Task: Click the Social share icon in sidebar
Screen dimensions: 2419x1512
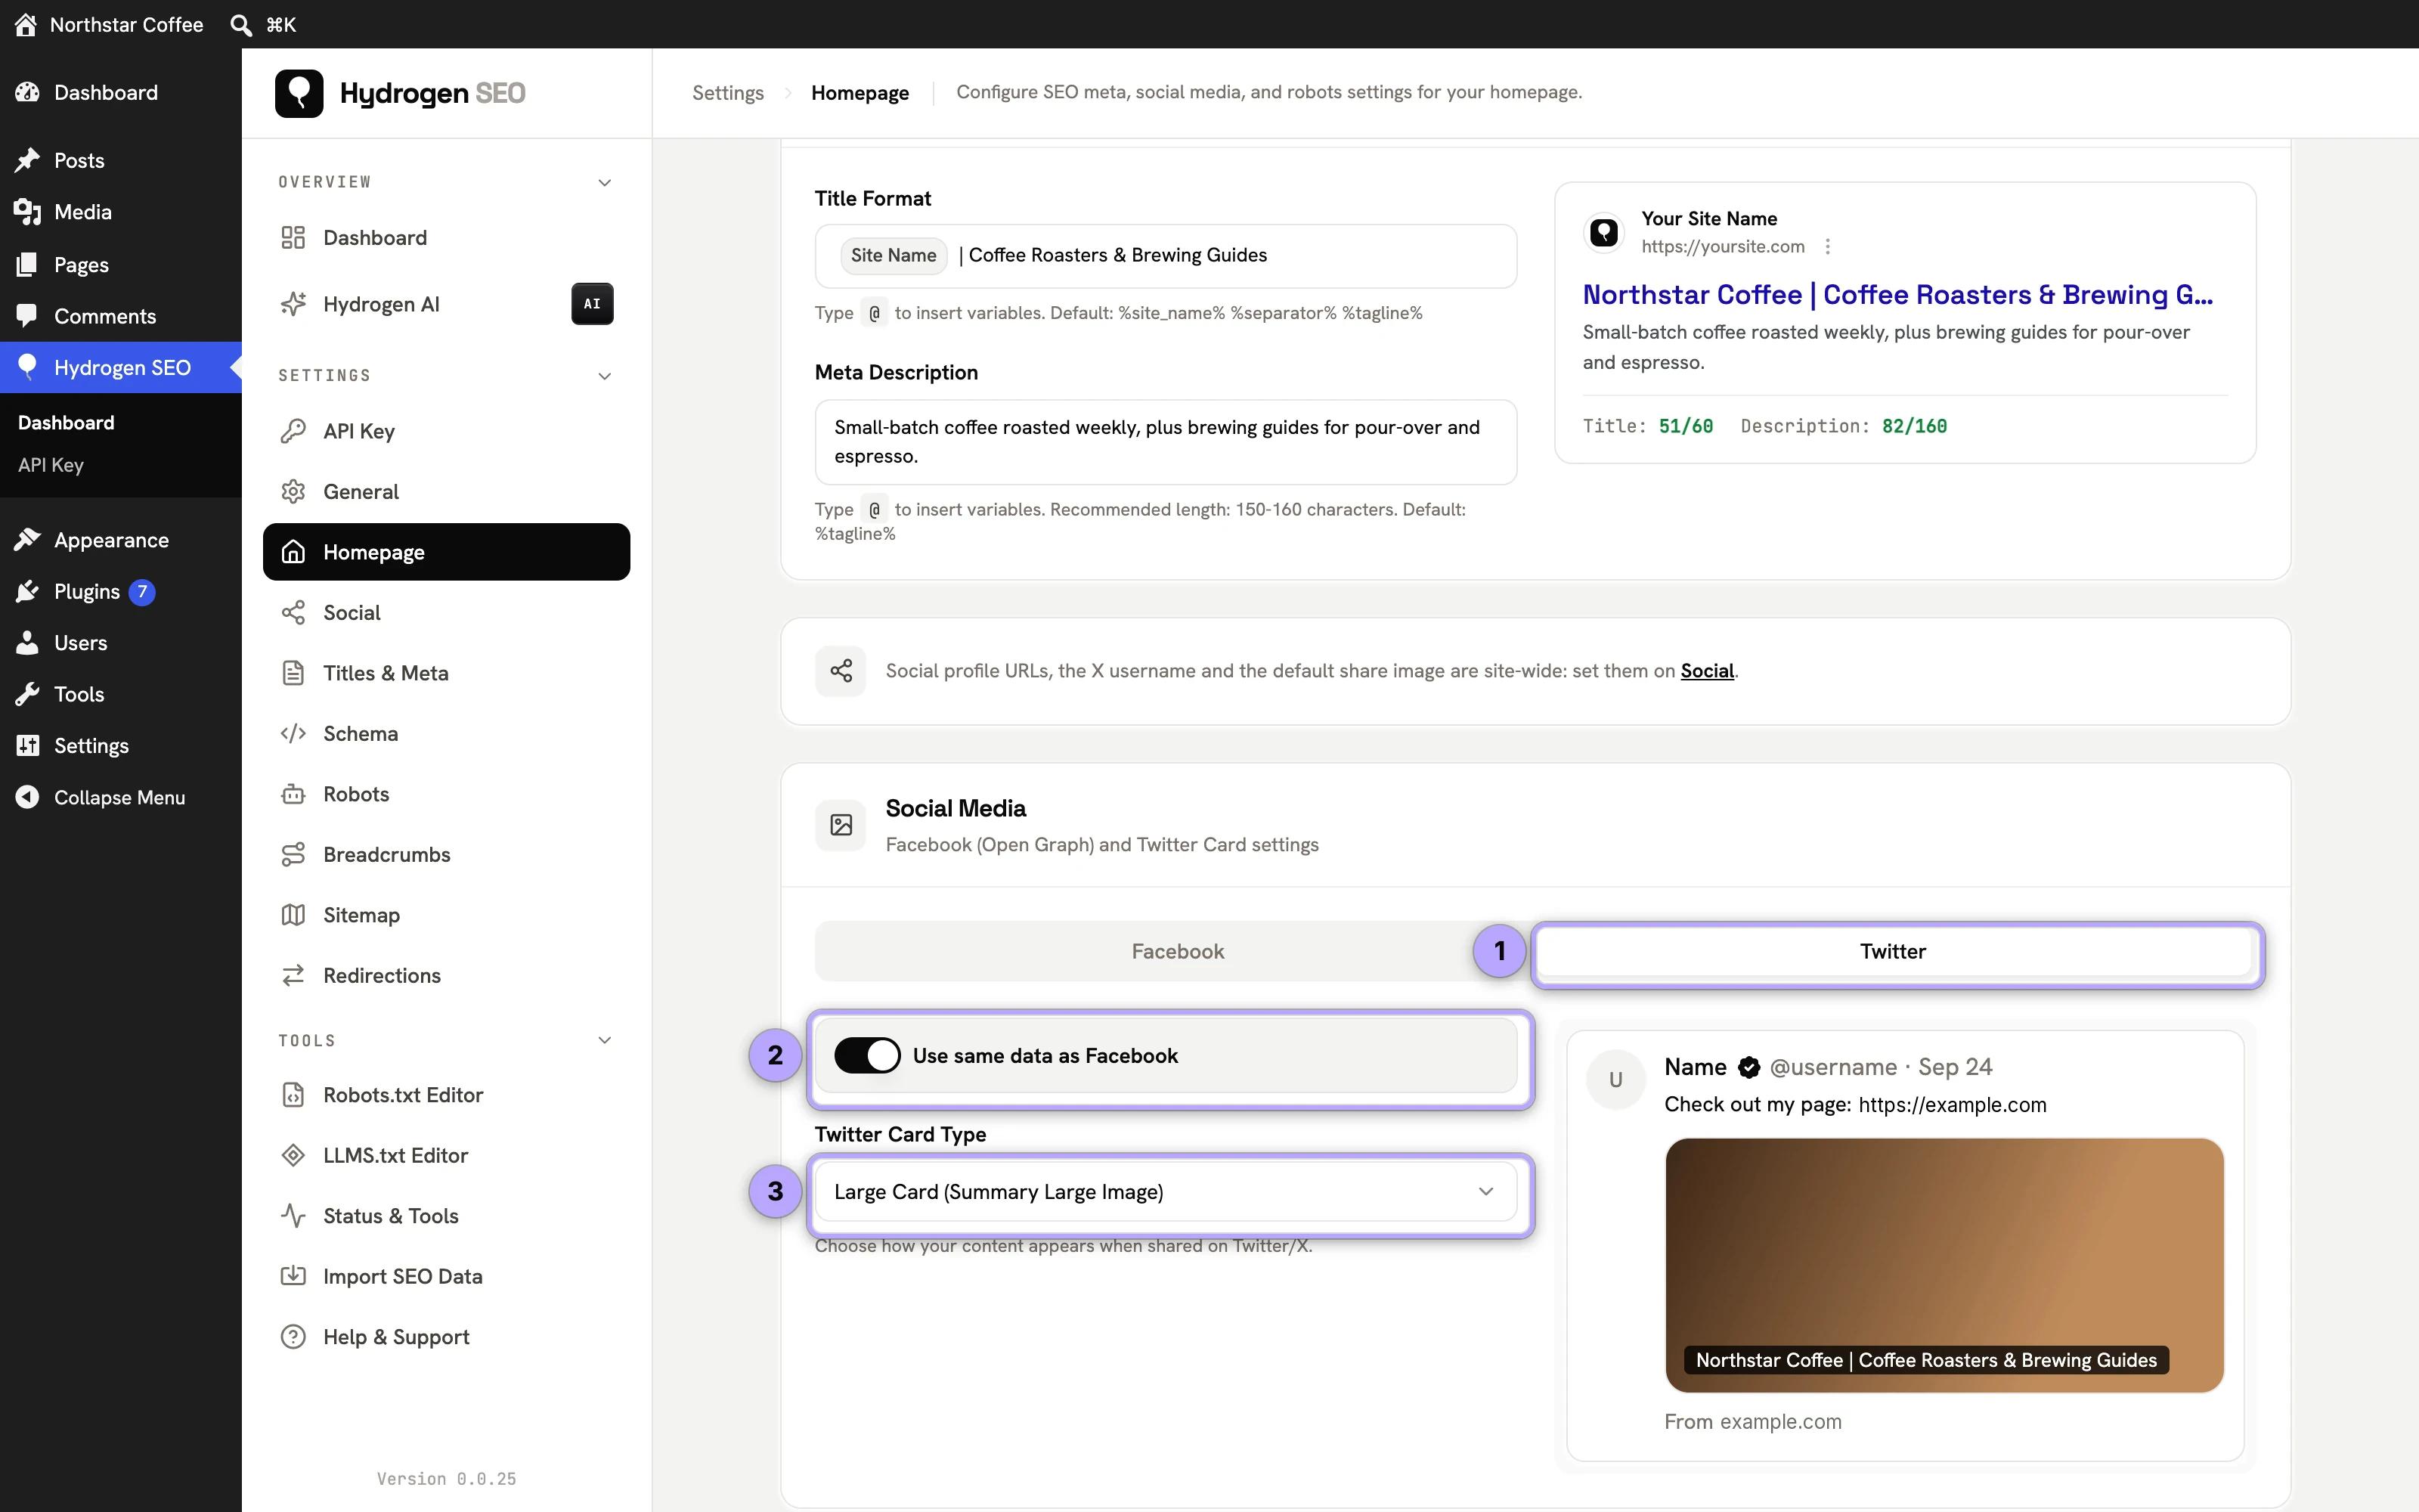Action: pyautogui.click(x=293, y=613)
